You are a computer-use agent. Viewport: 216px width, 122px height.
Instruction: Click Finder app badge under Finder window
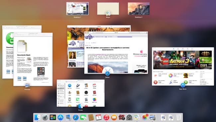pyautogui.click(x=80, y=106)
